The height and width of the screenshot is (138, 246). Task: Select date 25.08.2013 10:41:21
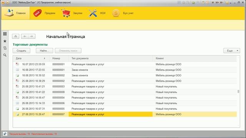(x=33, y=87)
